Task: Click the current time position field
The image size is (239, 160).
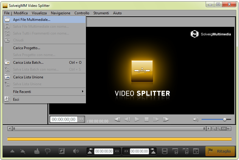Action: coord(64,119)
